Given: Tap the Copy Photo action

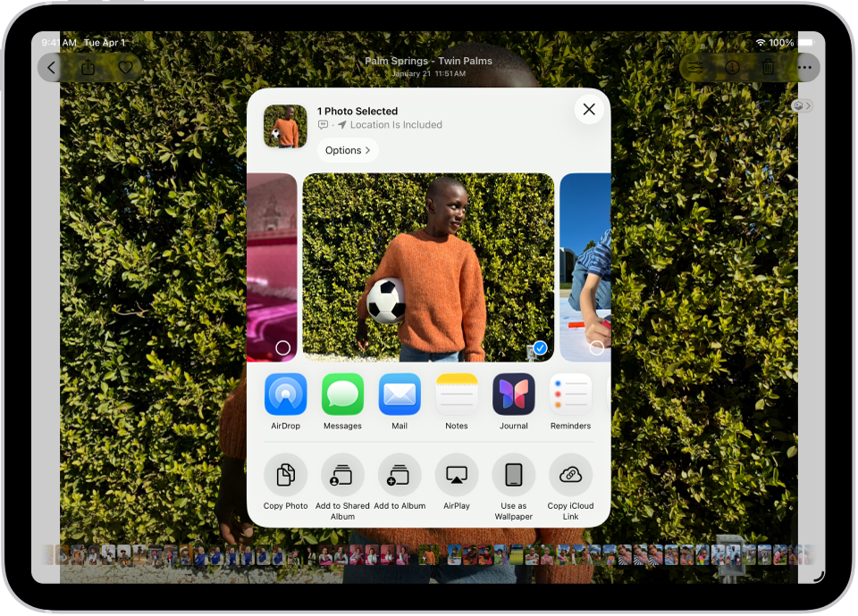Looking at the screenshot, I should (x=285, y=475).
